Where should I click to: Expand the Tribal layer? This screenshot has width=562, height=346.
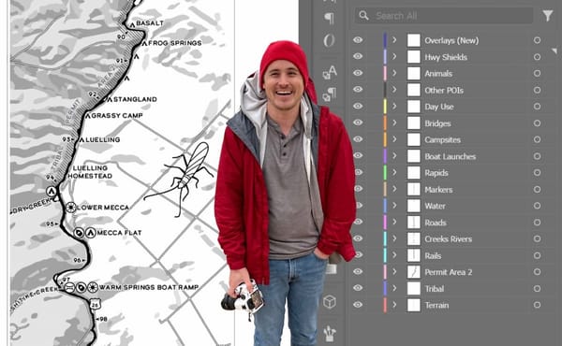pyautogui.click(x=394, y=288)
